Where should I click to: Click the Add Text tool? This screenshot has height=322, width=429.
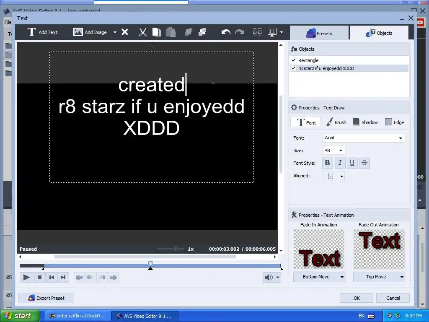[x=42, y=32]
